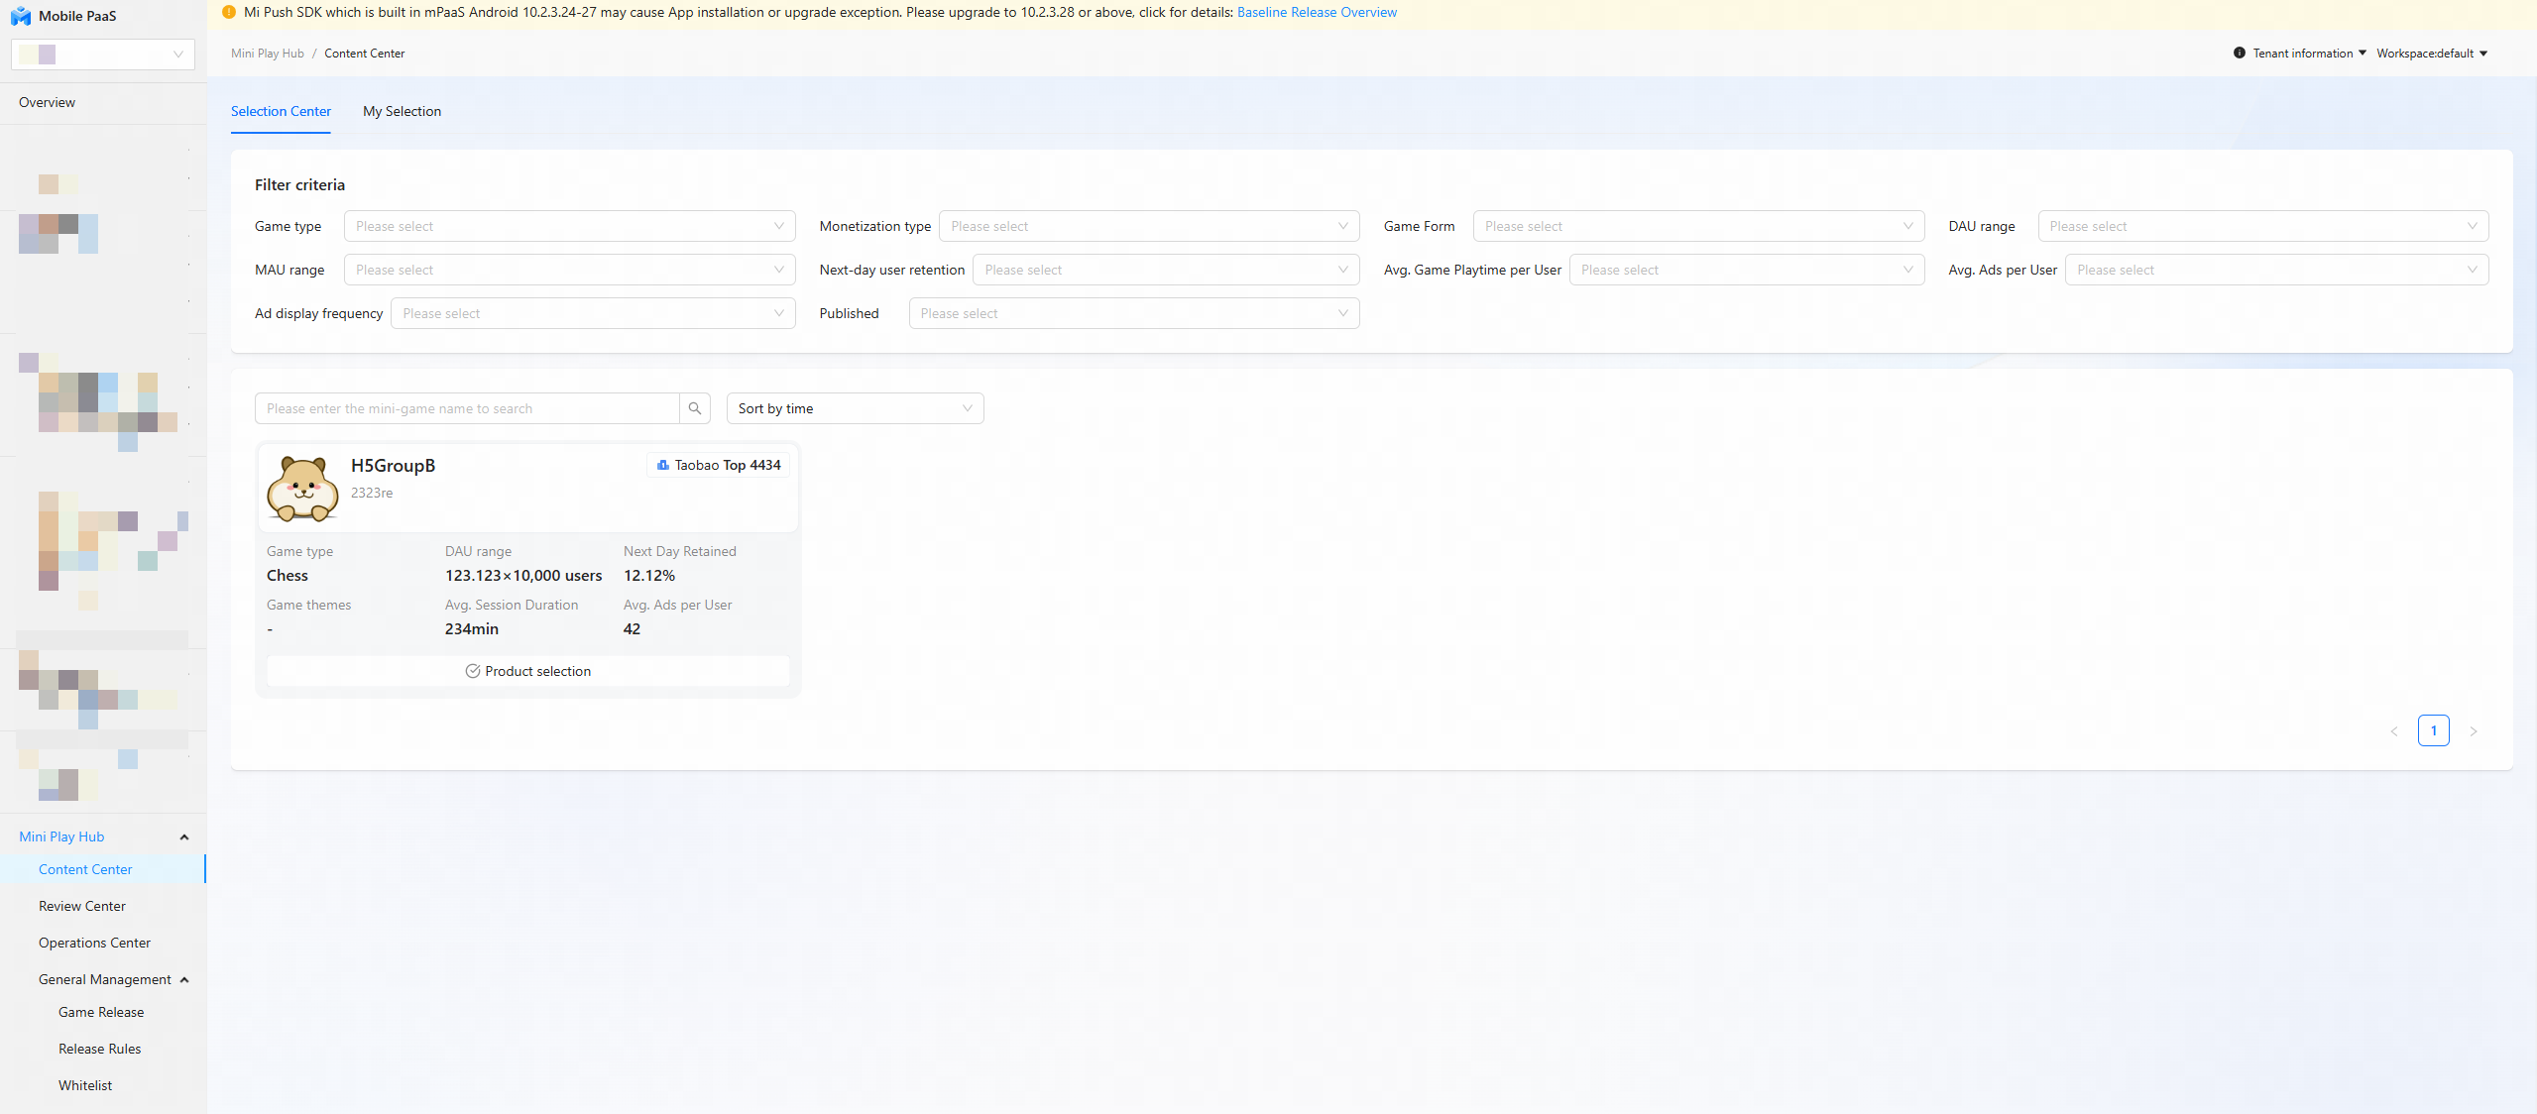Click the 123.123×10,000 users value
This screenshot has width=2537, height=1114.
click(x=523, y=576)
